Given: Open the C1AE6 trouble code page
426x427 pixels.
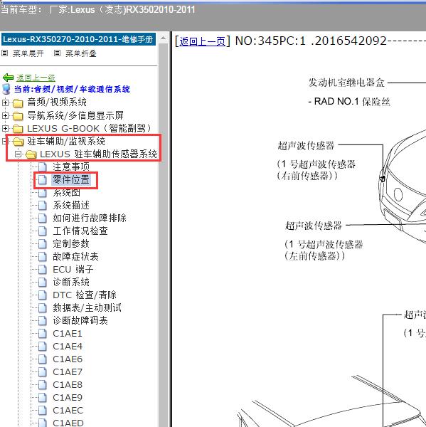Looking at the screenshot, I should coord(68,359).
